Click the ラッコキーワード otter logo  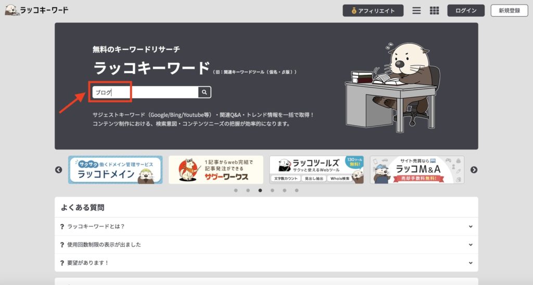[x=37, y=10]
